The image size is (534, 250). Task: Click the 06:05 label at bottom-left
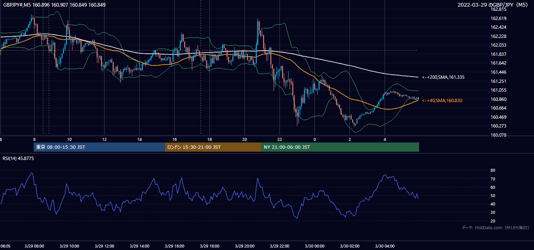[5, 246]
